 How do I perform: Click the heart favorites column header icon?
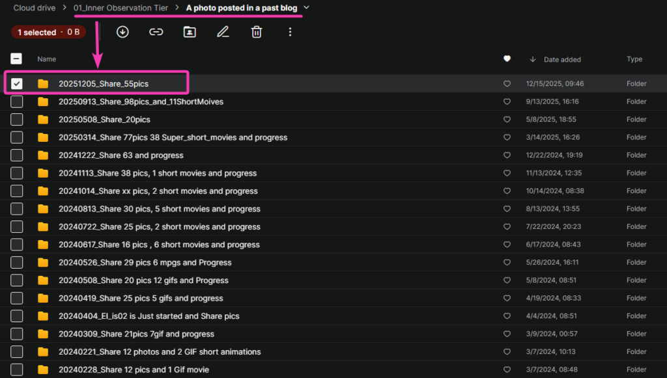click(507, 59)
